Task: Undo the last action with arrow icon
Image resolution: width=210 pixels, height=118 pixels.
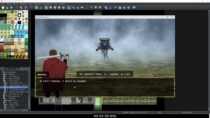Action: pyautogui.click(x=31, y=8)
